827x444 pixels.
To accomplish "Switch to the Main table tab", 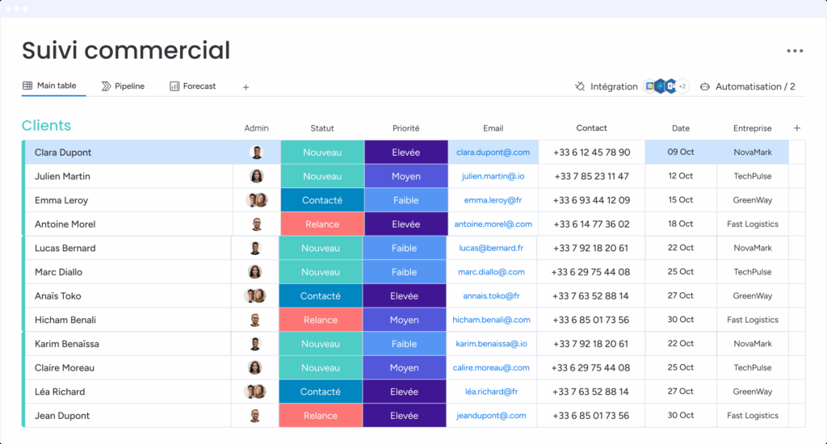I will pyautogui.click(x=49, y=86).
